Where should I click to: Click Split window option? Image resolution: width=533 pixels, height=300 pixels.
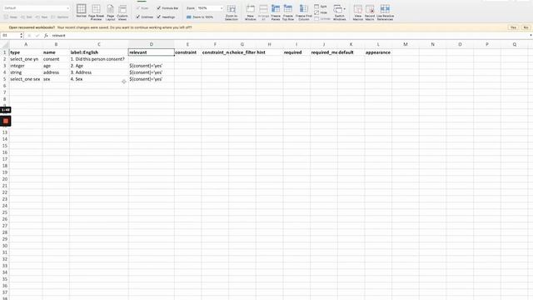point(321,7)
